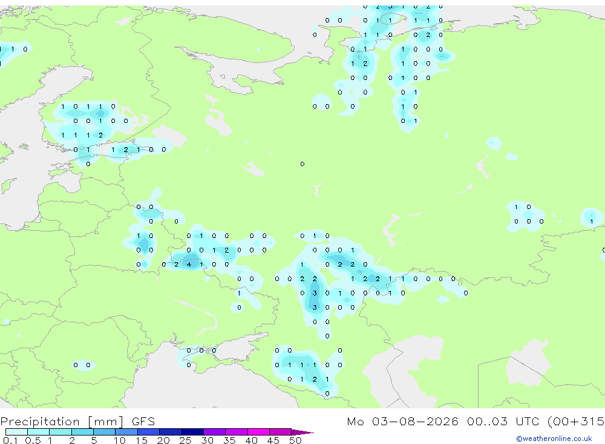Click the 10–15 mm legend color swatch
Image resolution: width=605 pixels, height=444 pixels.
point(126,432)
